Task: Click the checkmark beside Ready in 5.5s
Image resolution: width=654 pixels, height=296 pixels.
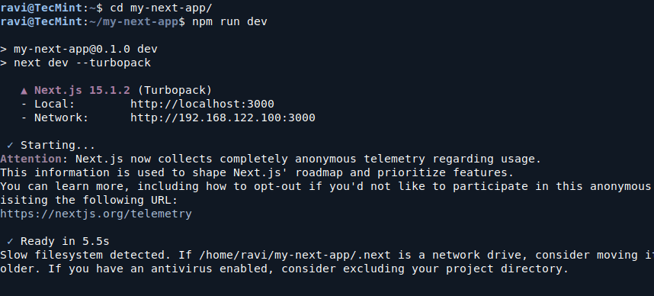Action: (11, 241)
